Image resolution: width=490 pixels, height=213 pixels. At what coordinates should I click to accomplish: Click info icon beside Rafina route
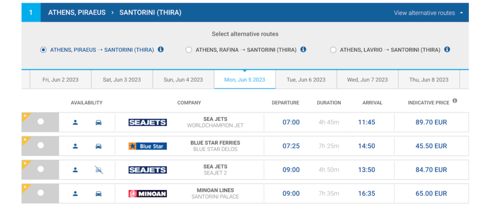pyautogui.click(x=303, y=49)
